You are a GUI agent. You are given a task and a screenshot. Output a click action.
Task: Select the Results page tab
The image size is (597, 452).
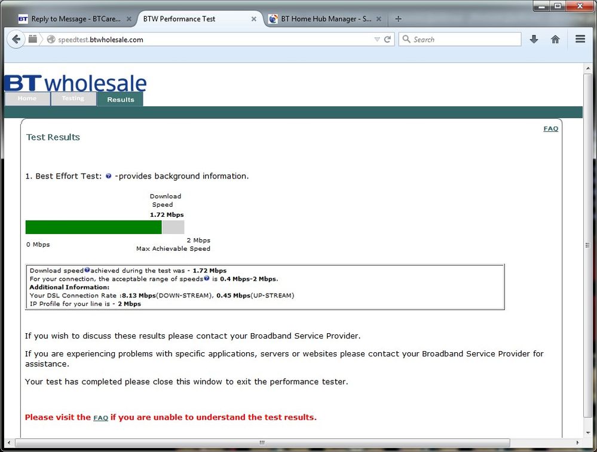[x=120, y=99]
